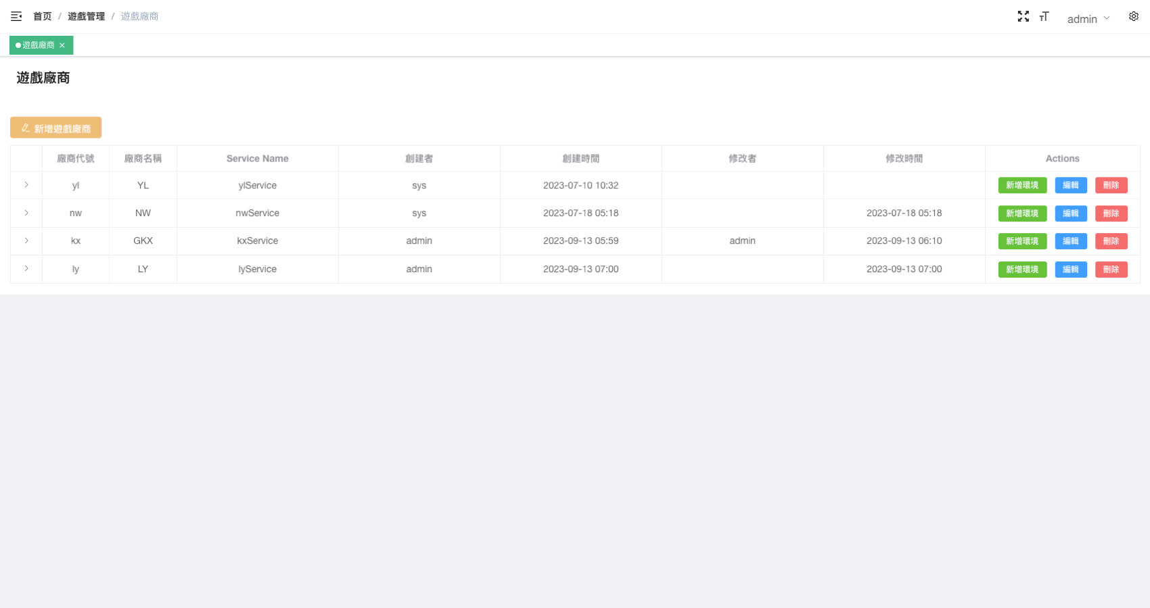Click the 新增遊戲廠商 button
The height and width of the screenshot is (608, 1150).
coord(55,128)
